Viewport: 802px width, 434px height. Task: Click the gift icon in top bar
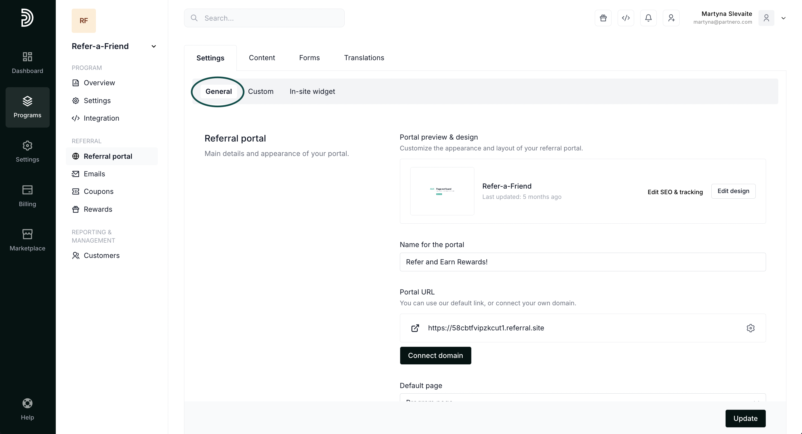[603, 18]
